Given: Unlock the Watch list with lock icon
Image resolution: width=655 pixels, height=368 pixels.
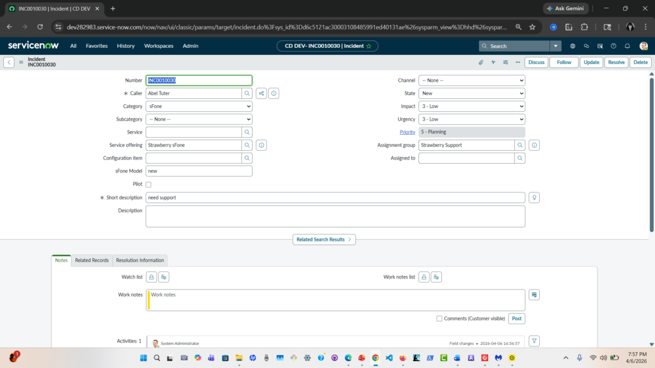Looking at the screenshot, I should point(151,277).
